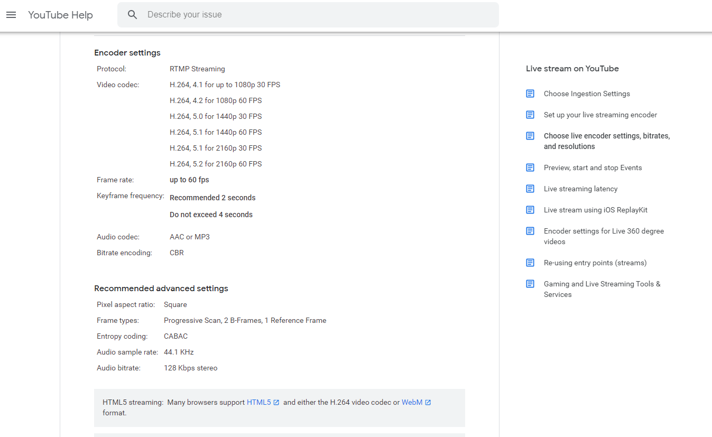
Task: Click article icon beside Choose live encoder settings
Action: tap(530, 136)
